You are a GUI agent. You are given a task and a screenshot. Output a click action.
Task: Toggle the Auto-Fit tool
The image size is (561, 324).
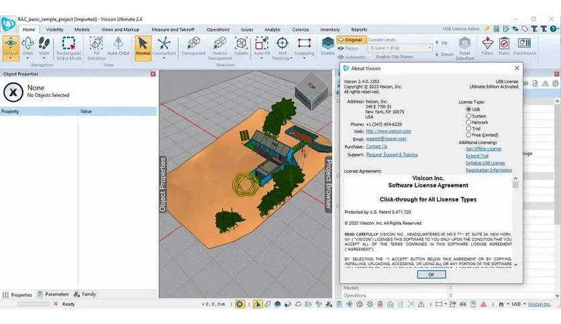point(262,46)
